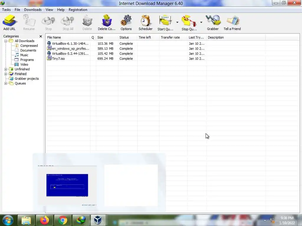302x226 pixels.
Task: Show hidden system tray icons arrow
Action: coord(265,220)
